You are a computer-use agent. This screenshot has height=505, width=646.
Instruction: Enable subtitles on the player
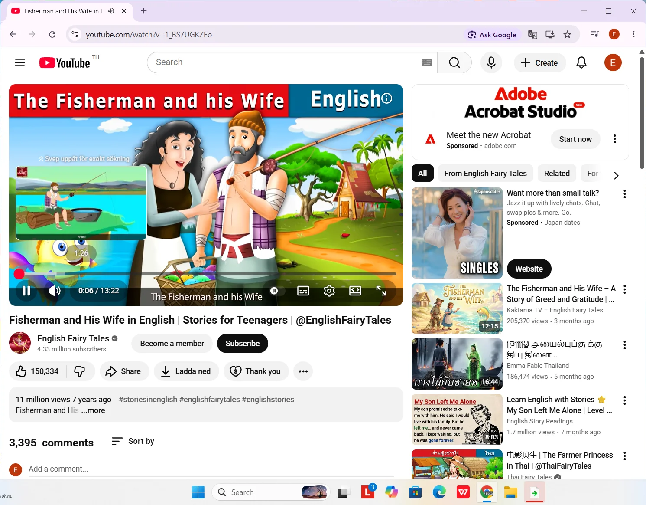click(303, 291)
